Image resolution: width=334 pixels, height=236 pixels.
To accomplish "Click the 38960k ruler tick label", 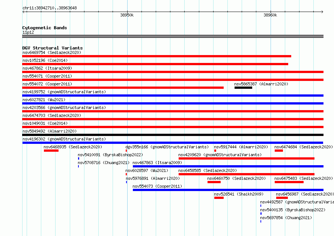I will [x=270, y=15].
